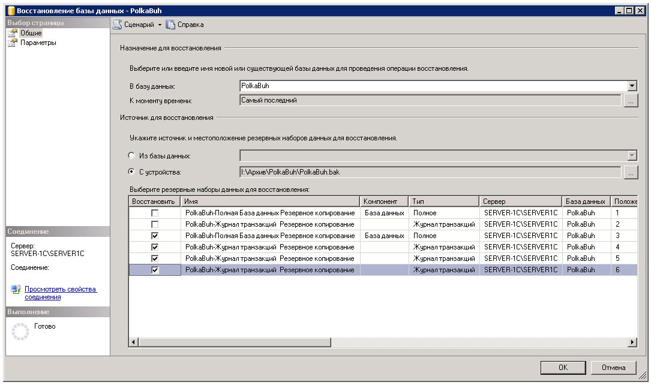This screenshot has height=385, width=651.
Task: Open the Сценарий dropdown arrow
Action: [160, 25]
